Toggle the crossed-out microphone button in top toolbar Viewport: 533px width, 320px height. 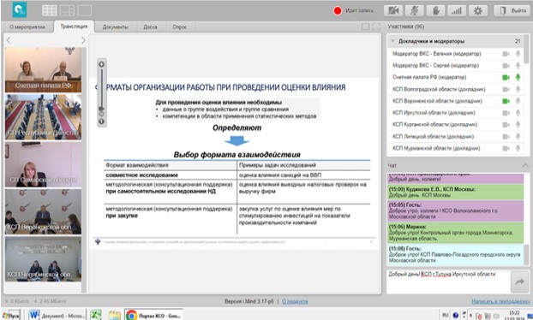(x=415, y=11)
